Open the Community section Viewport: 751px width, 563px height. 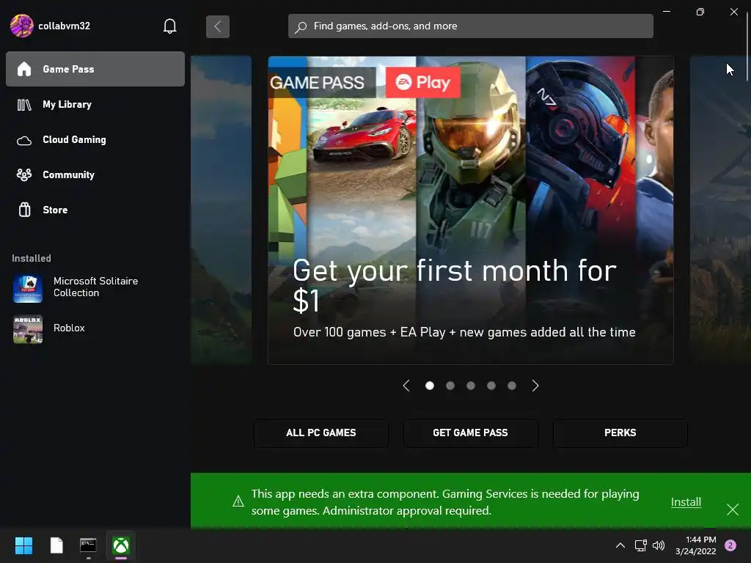pos(95,174)
